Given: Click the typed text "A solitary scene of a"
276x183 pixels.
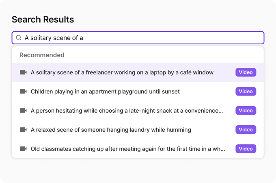Looking at the screenshot, I should pos(54,38).
